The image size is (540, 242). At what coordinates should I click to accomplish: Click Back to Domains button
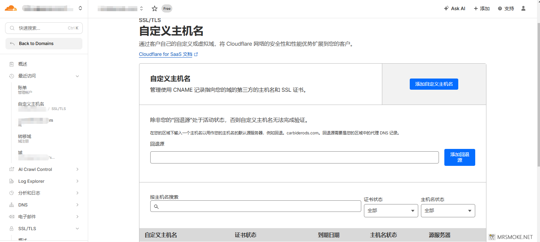point(44,43)
